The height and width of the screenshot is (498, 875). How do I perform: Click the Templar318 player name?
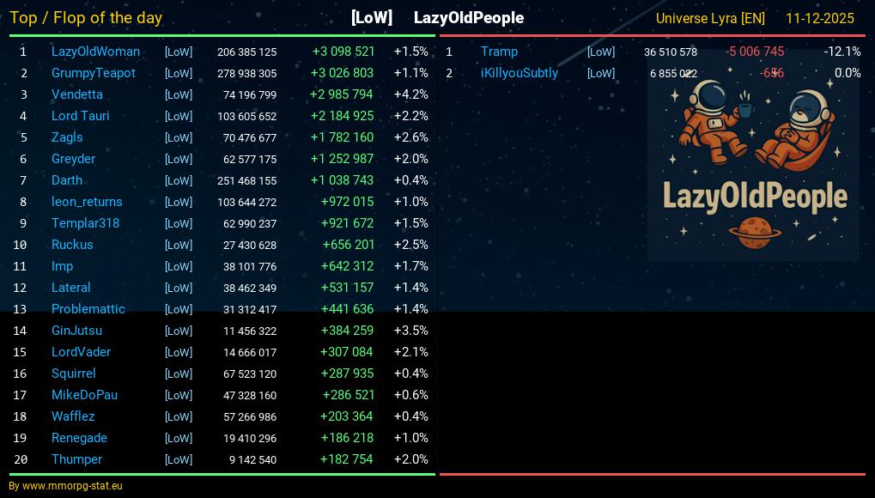(x=85, y=223)
